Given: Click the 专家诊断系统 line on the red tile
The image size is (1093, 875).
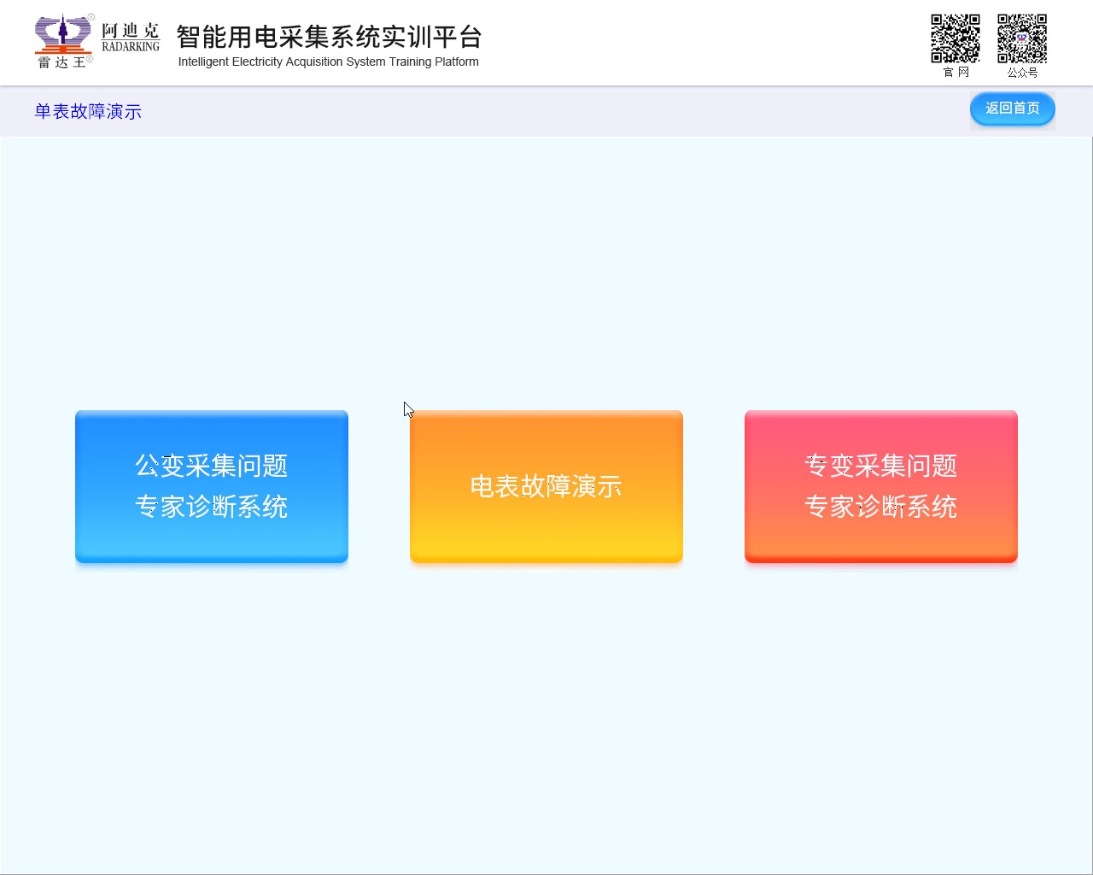Looking at the screenshot, I should [x=881, y=507].
